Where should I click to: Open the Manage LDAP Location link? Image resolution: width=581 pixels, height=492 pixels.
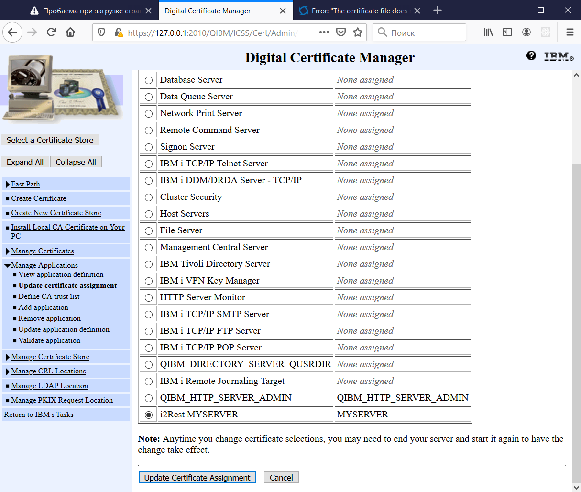(49, 386)
